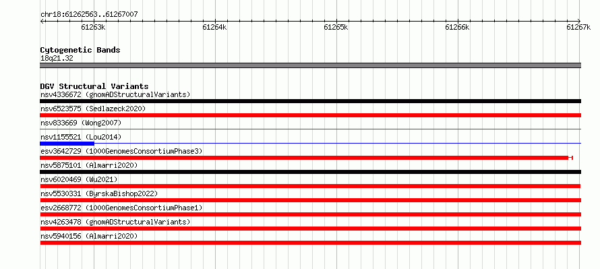Open the nsv6523575 (Sedlazeck2020) variant label
The width and height of the screenshot is (600, 269).
(x=93, y=109)
